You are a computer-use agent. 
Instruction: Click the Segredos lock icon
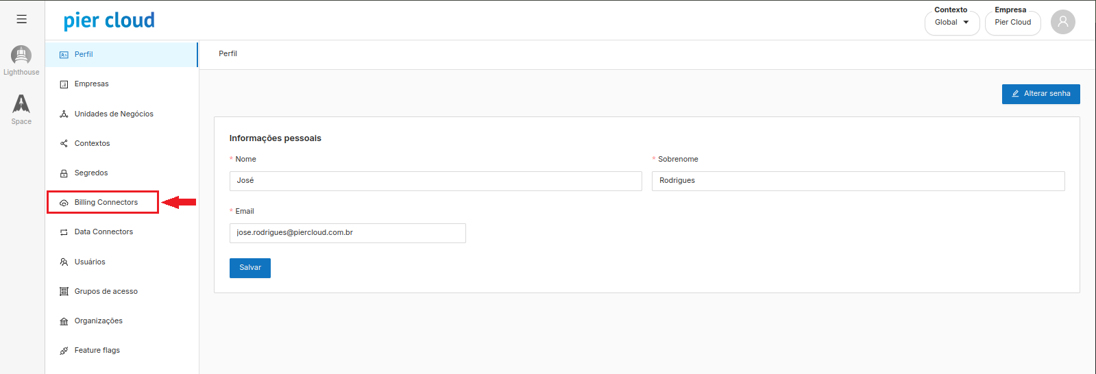pyautogui.click(x=64, y=173)
